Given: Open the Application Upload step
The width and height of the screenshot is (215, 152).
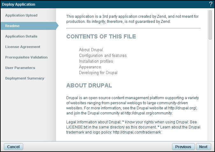Looking at the screenshot, I should [x=21, y=15].
